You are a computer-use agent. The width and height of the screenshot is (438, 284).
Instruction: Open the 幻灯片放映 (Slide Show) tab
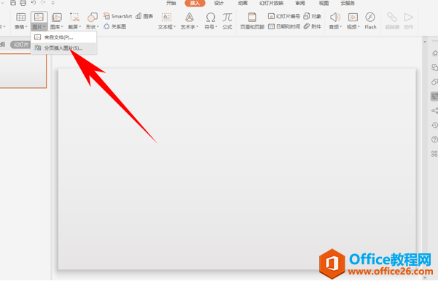pyautogui.click(x=271, y=3)
